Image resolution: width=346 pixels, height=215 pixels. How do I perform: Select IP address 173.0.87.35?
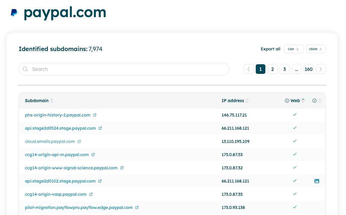click(x=232, y=194)
